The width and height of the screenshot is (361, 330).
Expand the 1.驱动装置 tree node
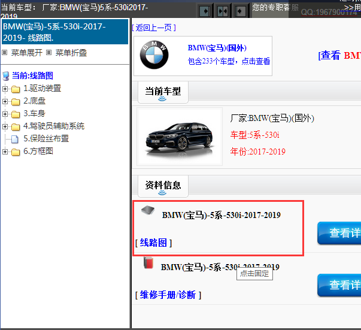click(x=5, y=89)
